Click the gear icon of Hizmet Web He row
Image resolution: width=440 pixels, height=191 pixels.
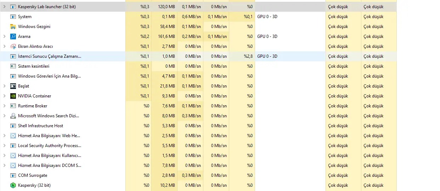coord(13,136)
